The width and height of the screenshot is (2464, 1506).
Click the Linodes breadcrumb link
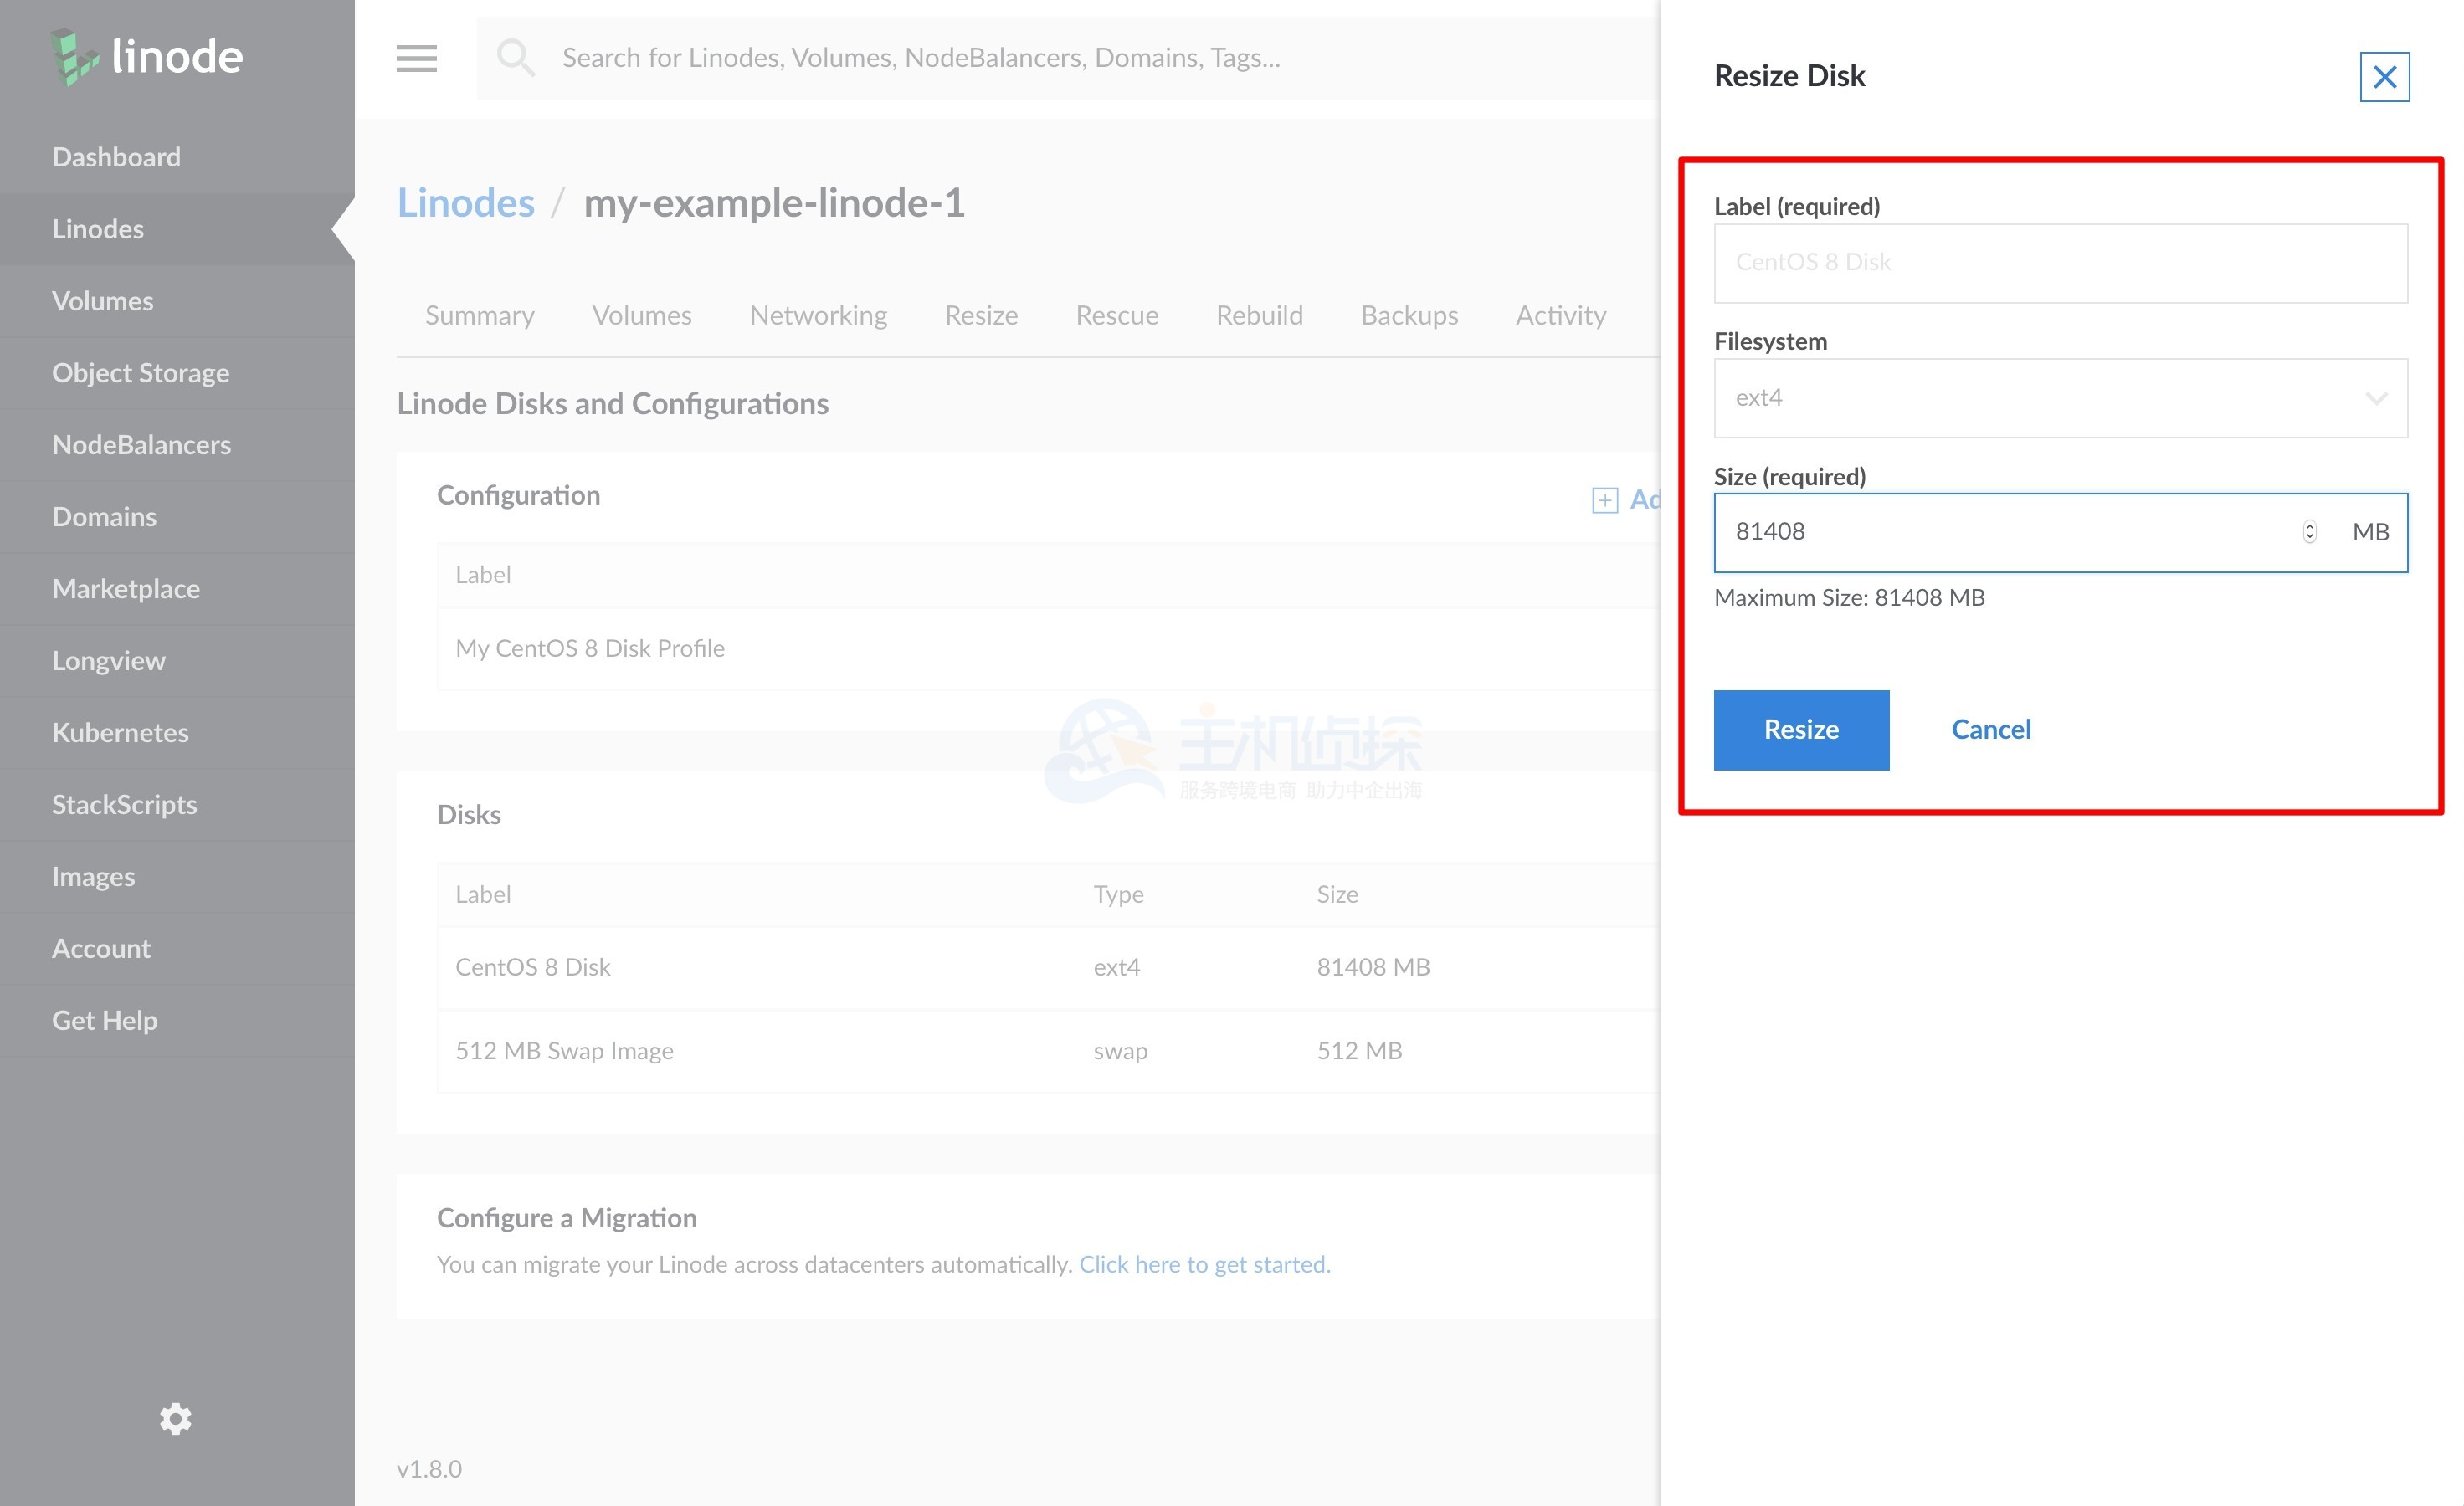[x=465, y=202]
